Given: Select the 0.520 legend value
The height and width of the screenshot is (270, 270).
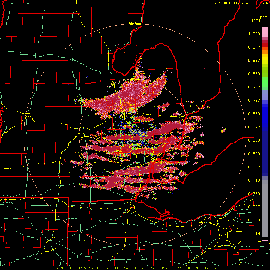Looking at the screenshot, I should (x=254, y=154).
